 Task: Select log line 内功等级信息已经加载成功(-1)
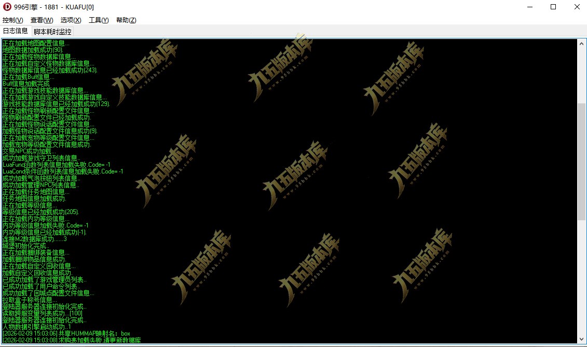coord(44,232)
